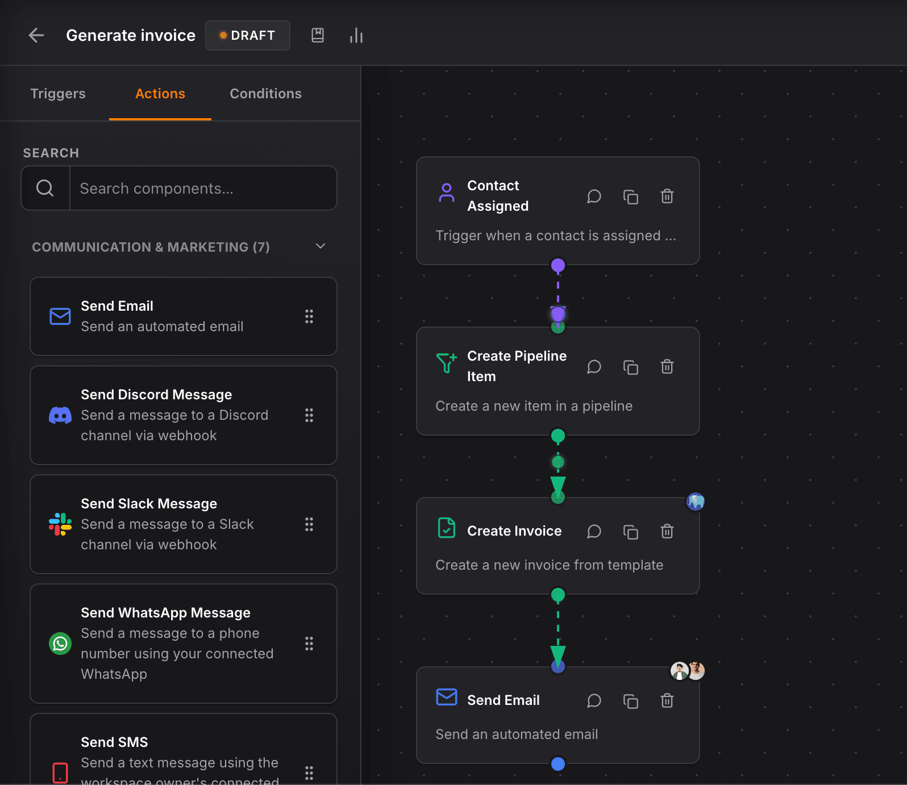Duplicate the Send Email node
Viewport: 907px width, 785px height.
tap(631, 701)
